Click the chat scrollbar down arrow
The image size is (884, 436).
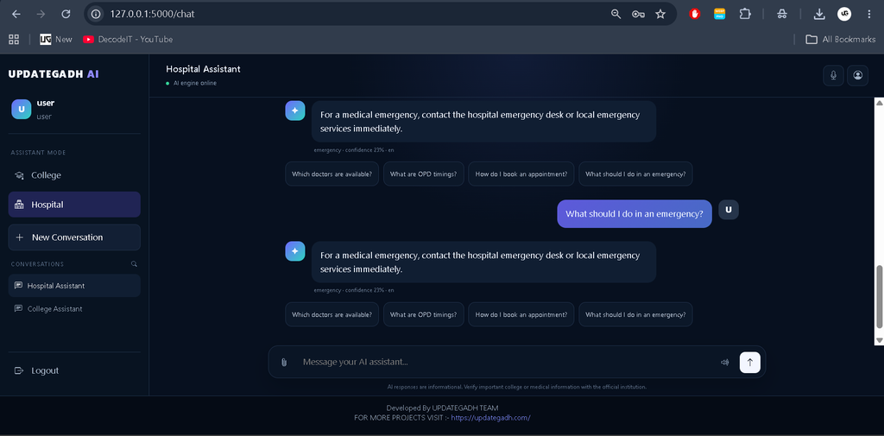pos(879,340)
